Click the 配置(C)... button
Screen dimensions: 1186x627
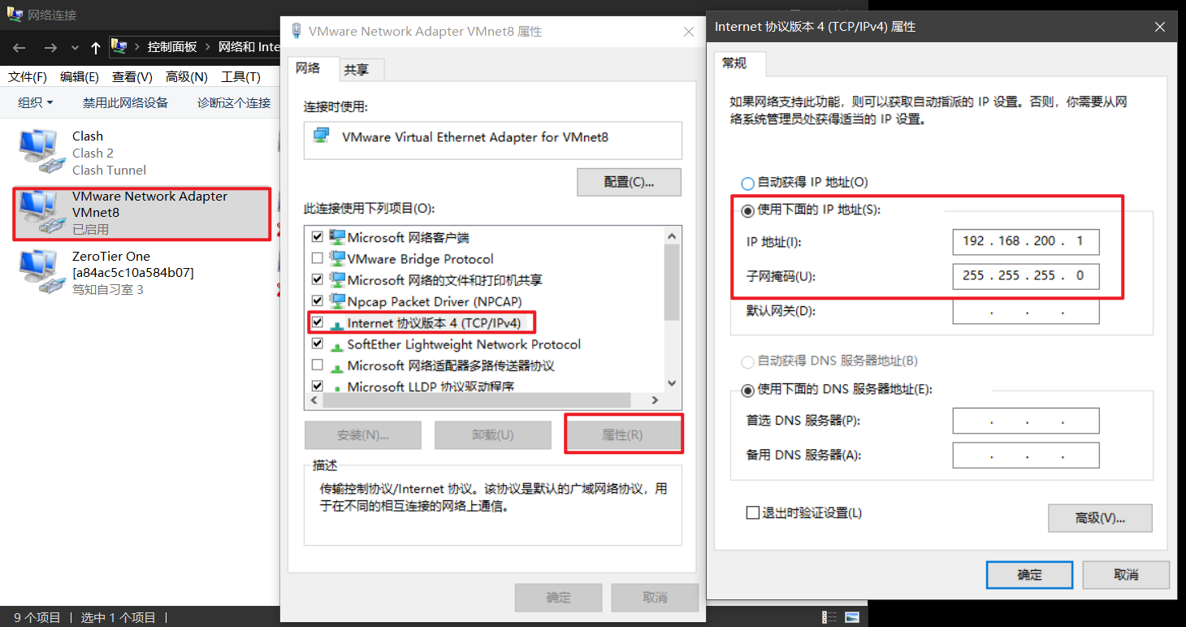[x=629, y=182]
